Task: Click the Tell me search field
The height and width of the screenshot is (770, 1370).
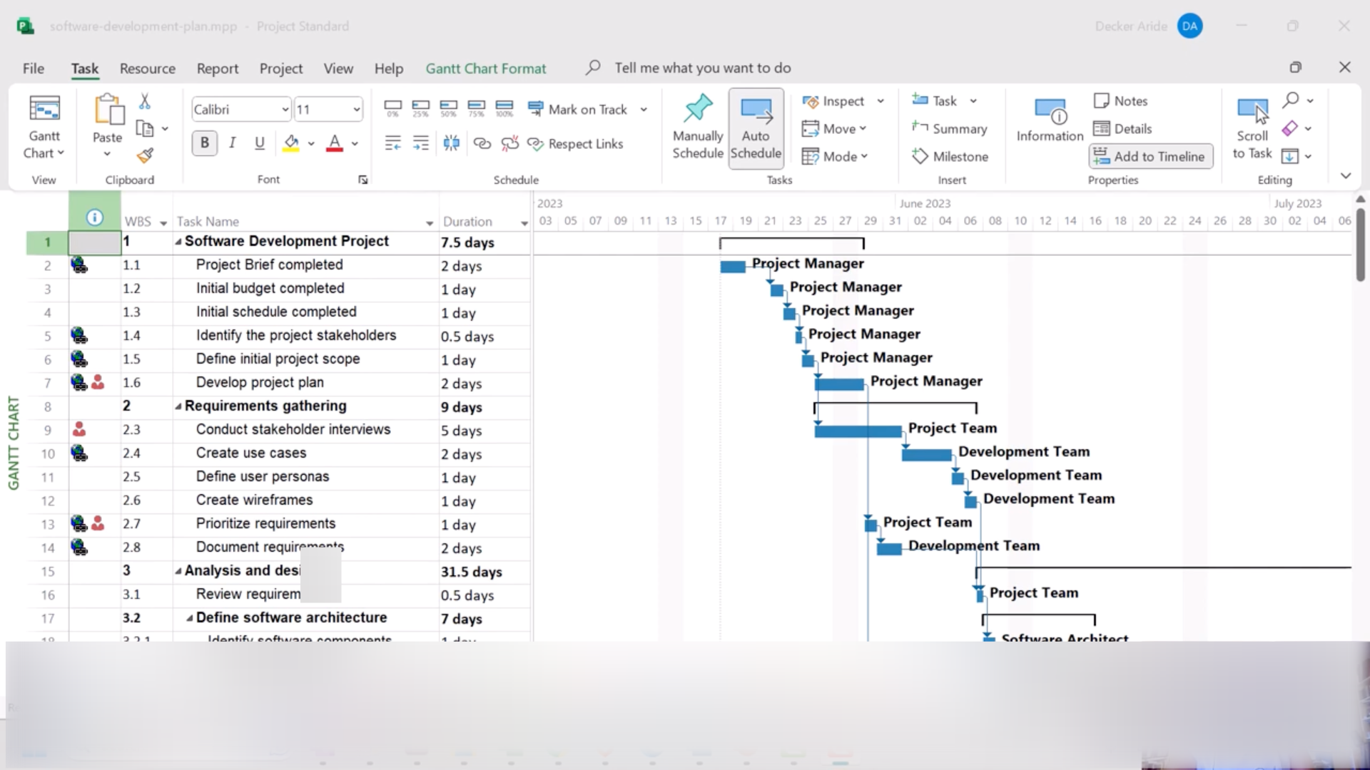Action: (702, 68)
